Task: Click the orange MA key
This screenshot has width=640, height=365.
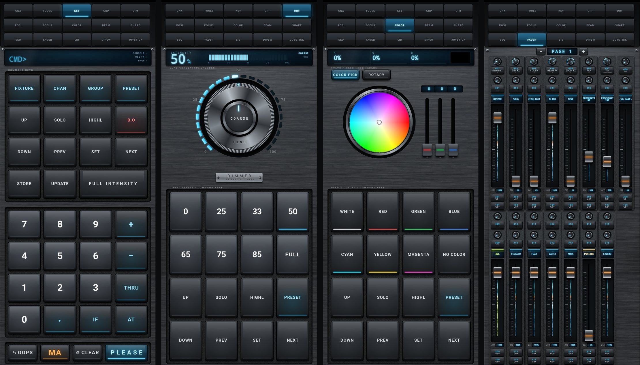Action: [55, 353]
